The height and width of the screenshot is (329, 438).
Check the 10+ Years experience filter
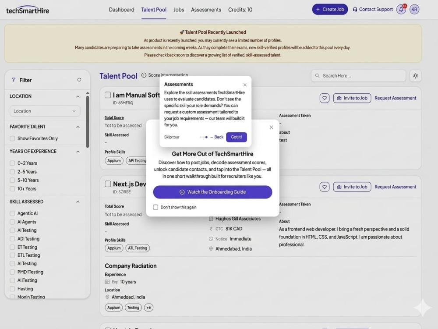12,189
